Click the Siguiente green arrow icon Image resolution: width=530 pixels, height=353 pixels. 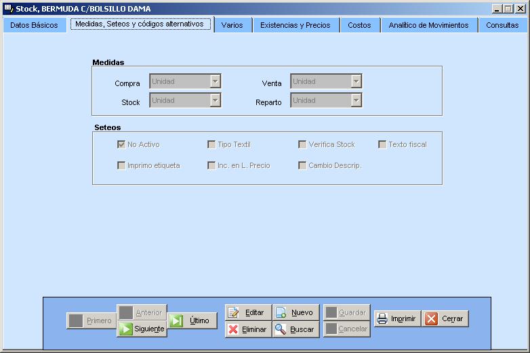click(x=125, y=329)
